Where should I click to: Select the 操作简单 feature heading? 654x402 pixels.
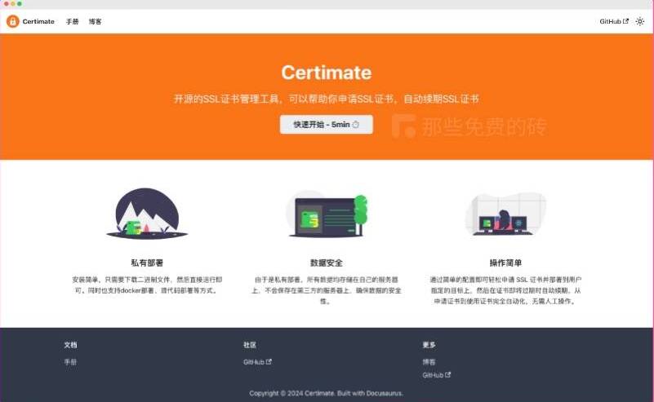(x=505, y=263)
